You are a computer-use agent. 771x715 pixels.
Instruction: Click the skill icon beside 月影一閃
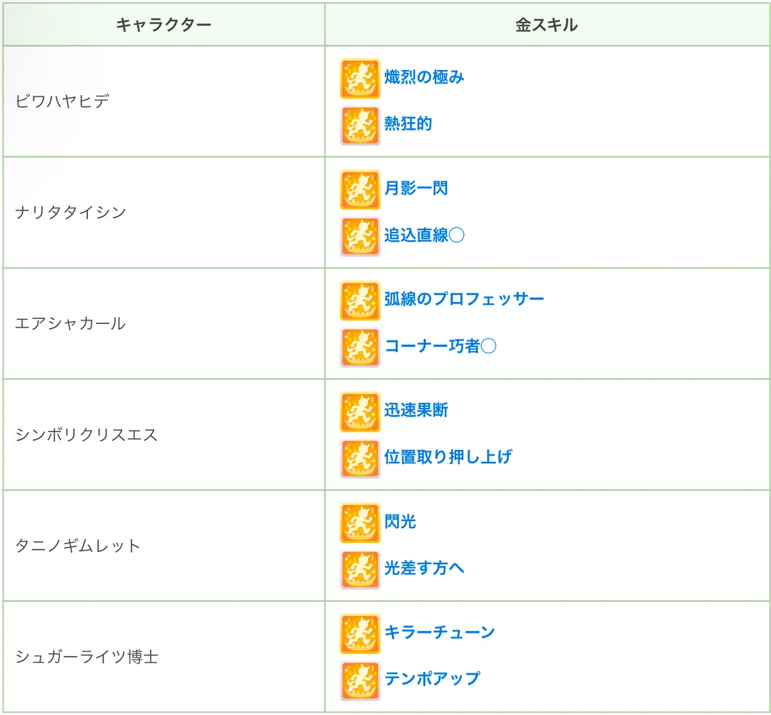tap(360, 190)
